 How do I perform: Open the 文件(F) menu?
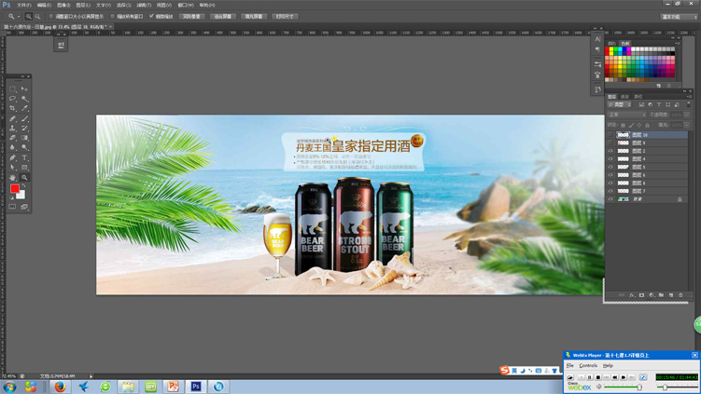pyautogui.click(x=24, y=5)
